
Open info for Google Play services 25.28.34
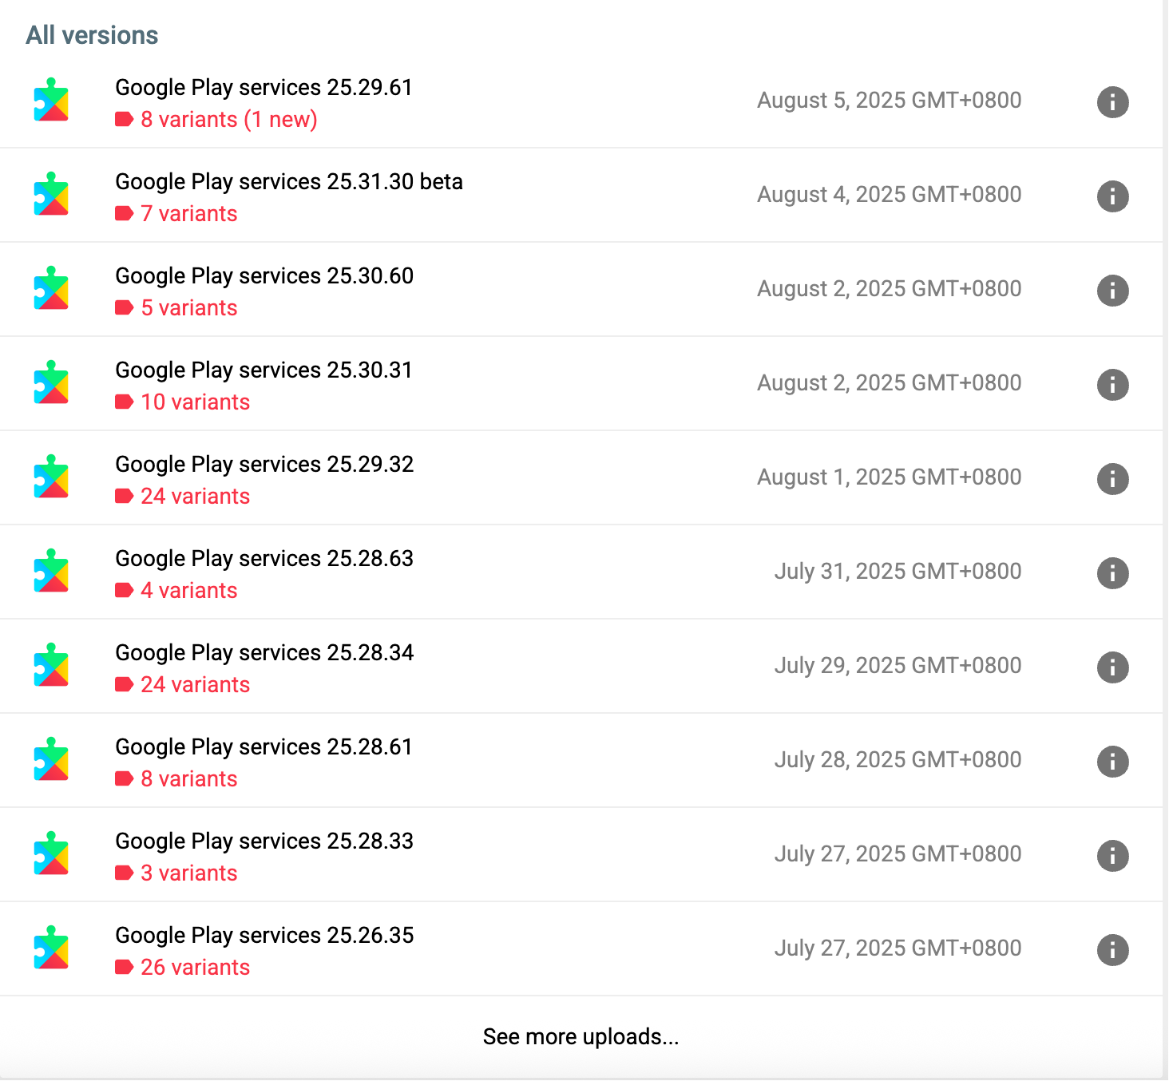click(x=1112, y=667)
